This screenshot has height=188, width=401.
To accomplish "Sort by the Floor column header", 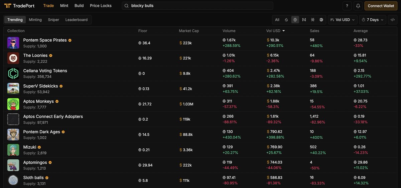I will tap(143, 31).
